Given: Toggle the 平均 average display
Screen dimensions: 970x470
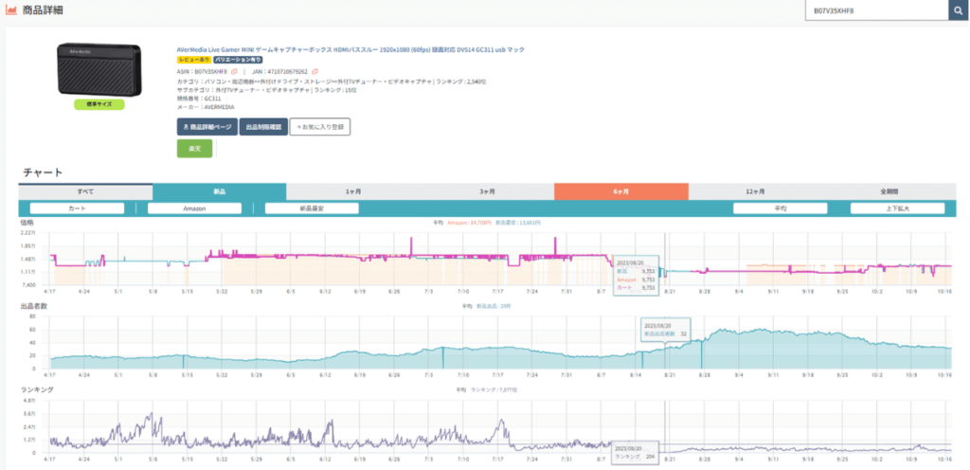Looking at the screenshot, I should click(781, 208).
